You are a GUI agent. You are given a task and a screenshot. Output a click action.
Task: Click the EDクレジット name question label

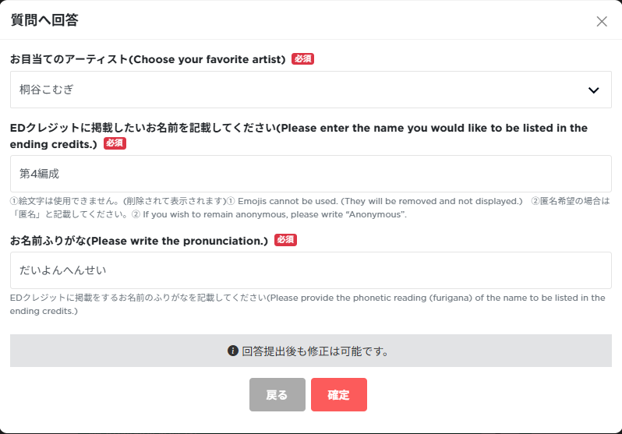299,136
